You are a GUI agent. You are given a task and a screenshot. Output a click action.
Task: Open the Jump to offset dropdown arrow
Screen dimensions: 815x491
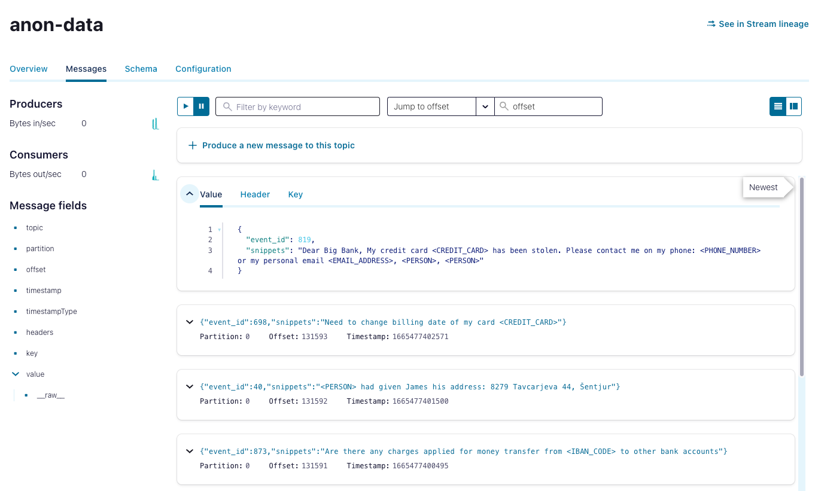coord(485,106)
